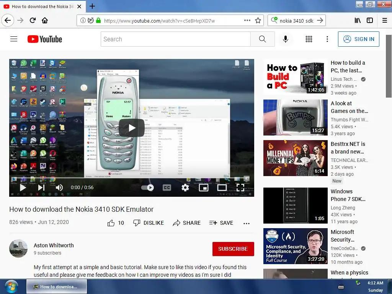Enter full screen video mode
392x294 pixels.
click(240, 188)
